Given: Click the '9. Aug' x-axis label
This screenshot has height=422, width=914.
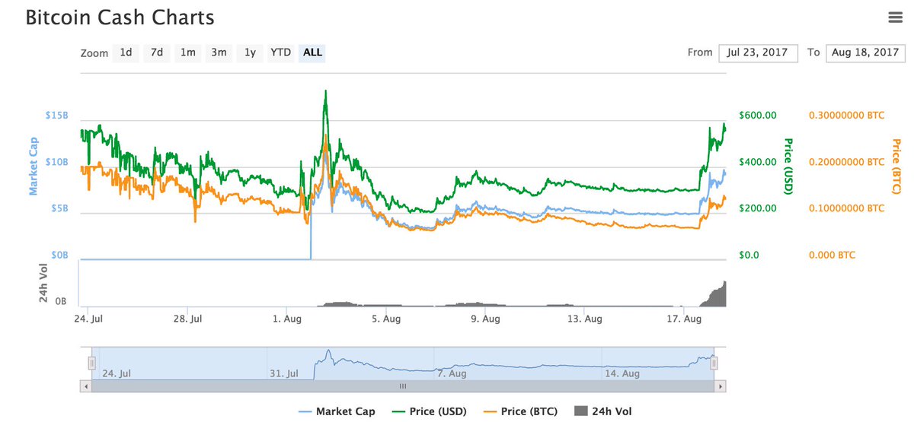Looking at the screenshot, I should coord(485,318).
